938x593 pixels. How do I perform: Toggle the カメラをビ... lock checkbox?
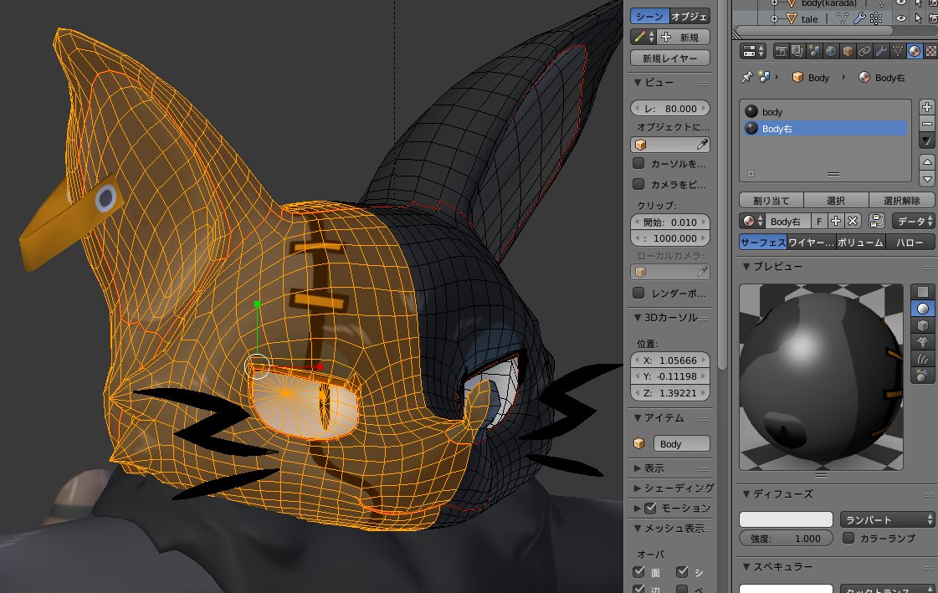(638, 184)
